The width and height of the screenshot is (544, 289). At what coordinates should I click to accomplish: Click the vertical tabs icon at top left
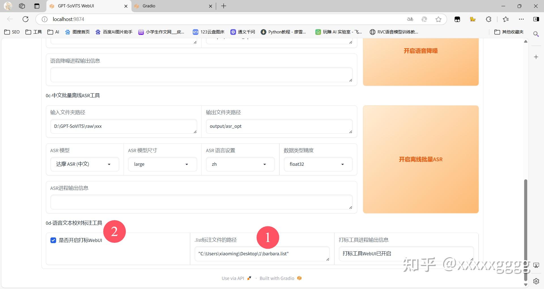pyautogui.click(x=37, y=6)
